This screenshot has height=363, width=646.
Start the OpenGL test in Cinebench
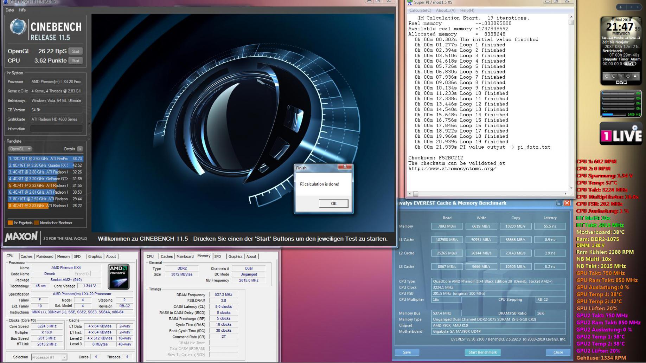tap(76, 51)
